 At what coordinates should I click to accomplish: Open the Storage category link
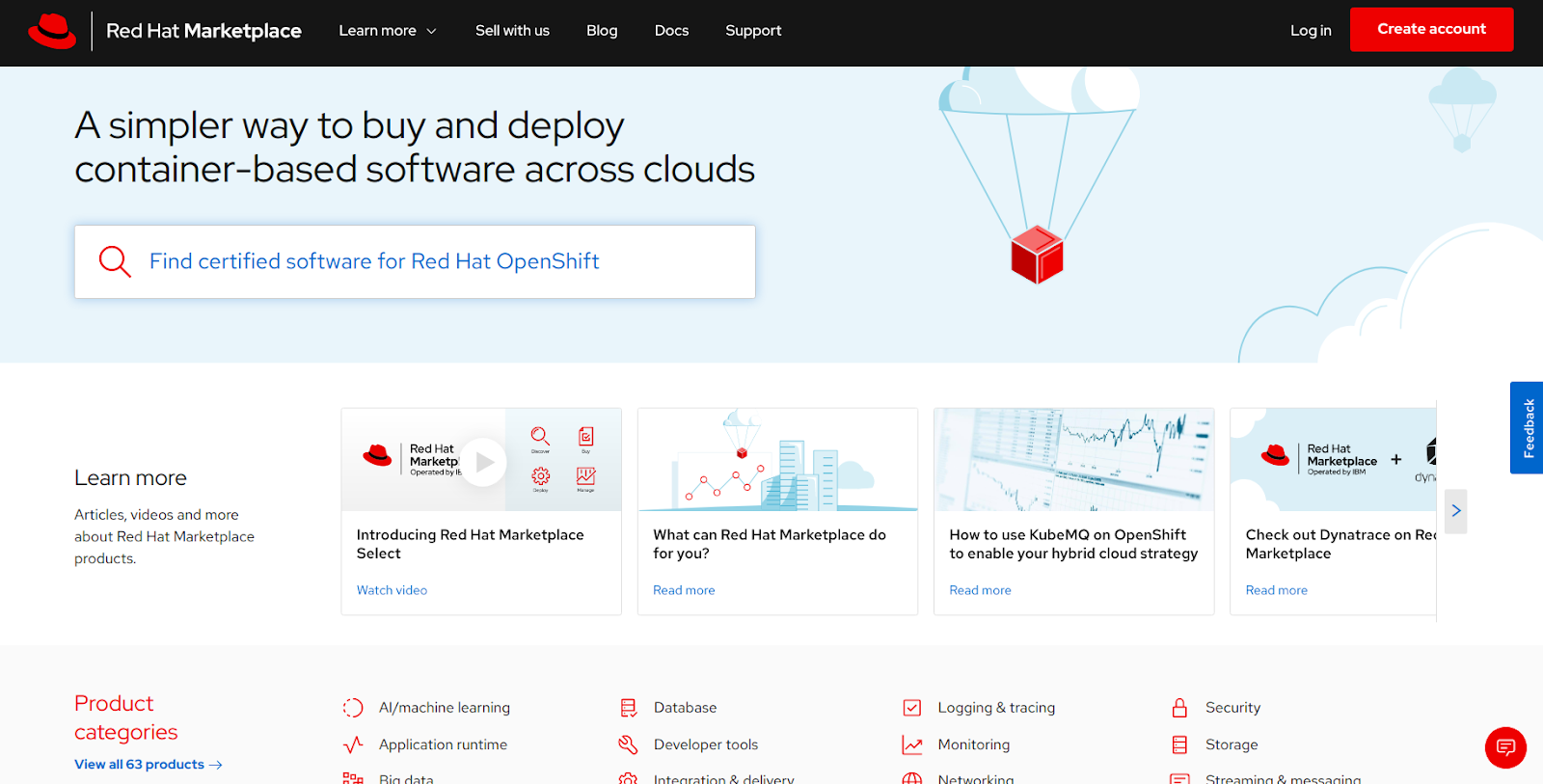coord(1232,744)
